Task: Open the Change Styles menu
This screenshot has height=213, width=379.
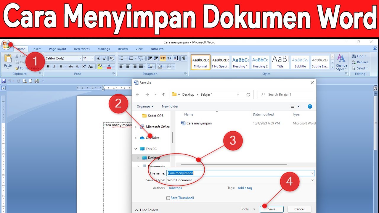Action: pos(341,63)
